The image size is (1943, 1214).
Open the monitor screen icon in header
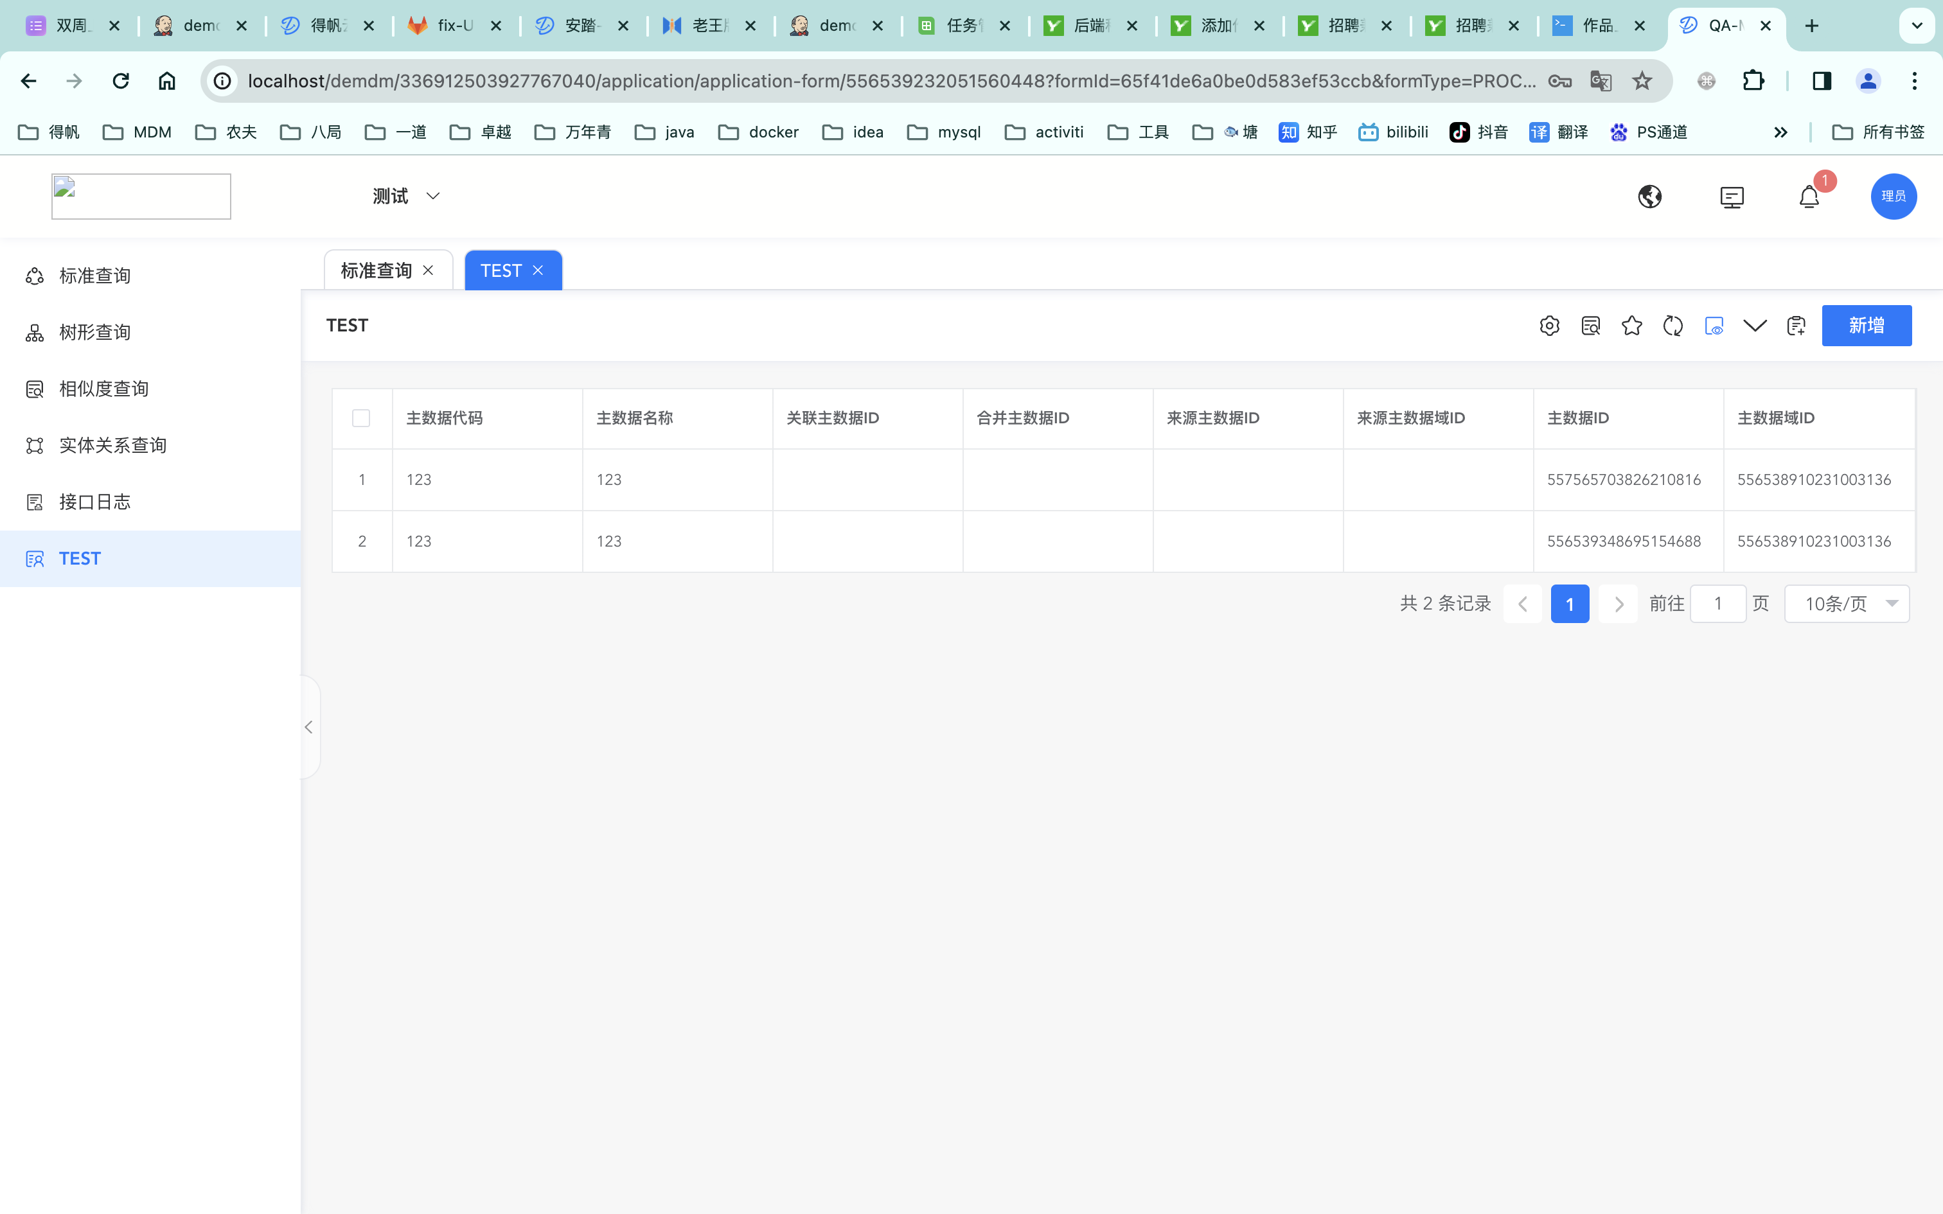[x=1732, y=197]
